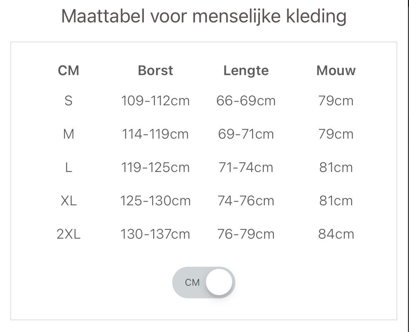
Task: Select the size M row label
Action: click(x=68, y=134)
